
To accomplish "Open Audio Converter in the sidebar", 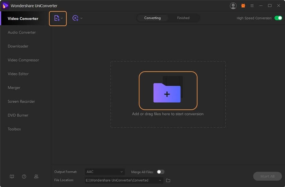I will pos(22,32).
